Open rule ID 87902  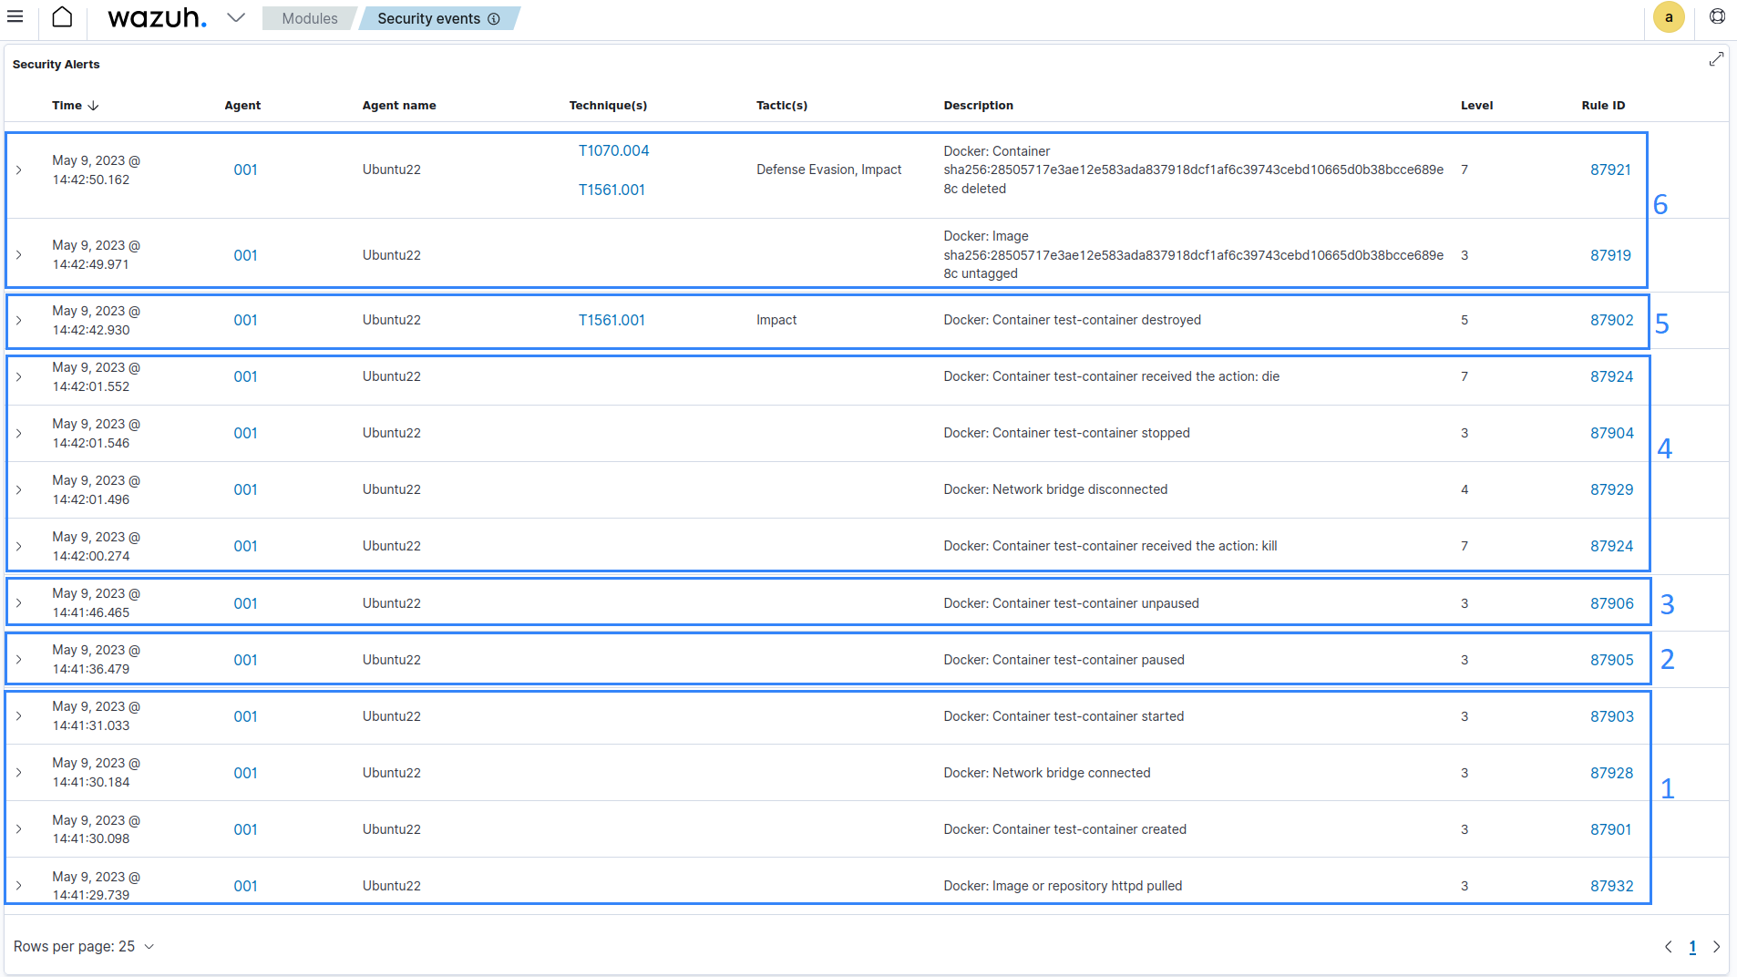pos(1611,320)
